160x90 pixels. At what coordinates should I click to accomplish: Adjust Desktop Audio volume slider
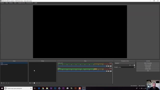point(82,66)
